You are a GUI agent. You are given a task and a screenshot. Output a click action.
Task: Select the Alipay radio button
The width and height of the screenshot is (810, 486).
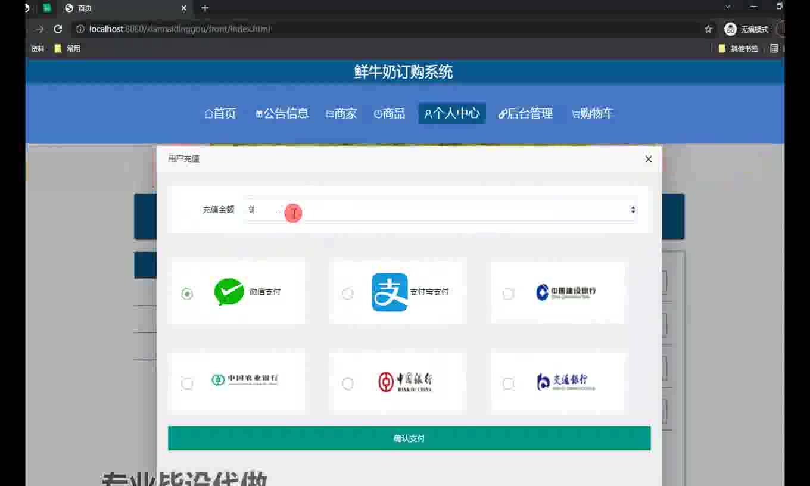pos(348,294)
